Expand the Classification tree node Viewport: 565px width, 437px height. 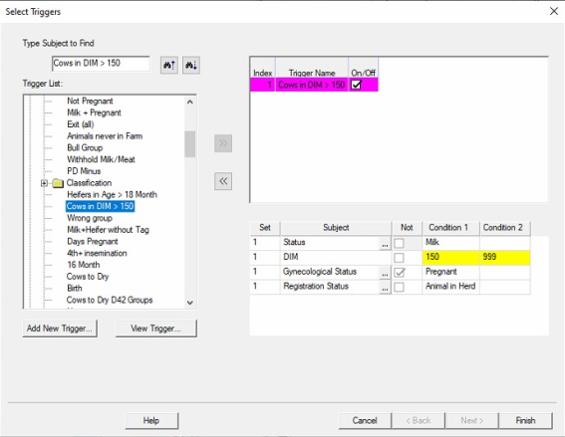(44, 183)
